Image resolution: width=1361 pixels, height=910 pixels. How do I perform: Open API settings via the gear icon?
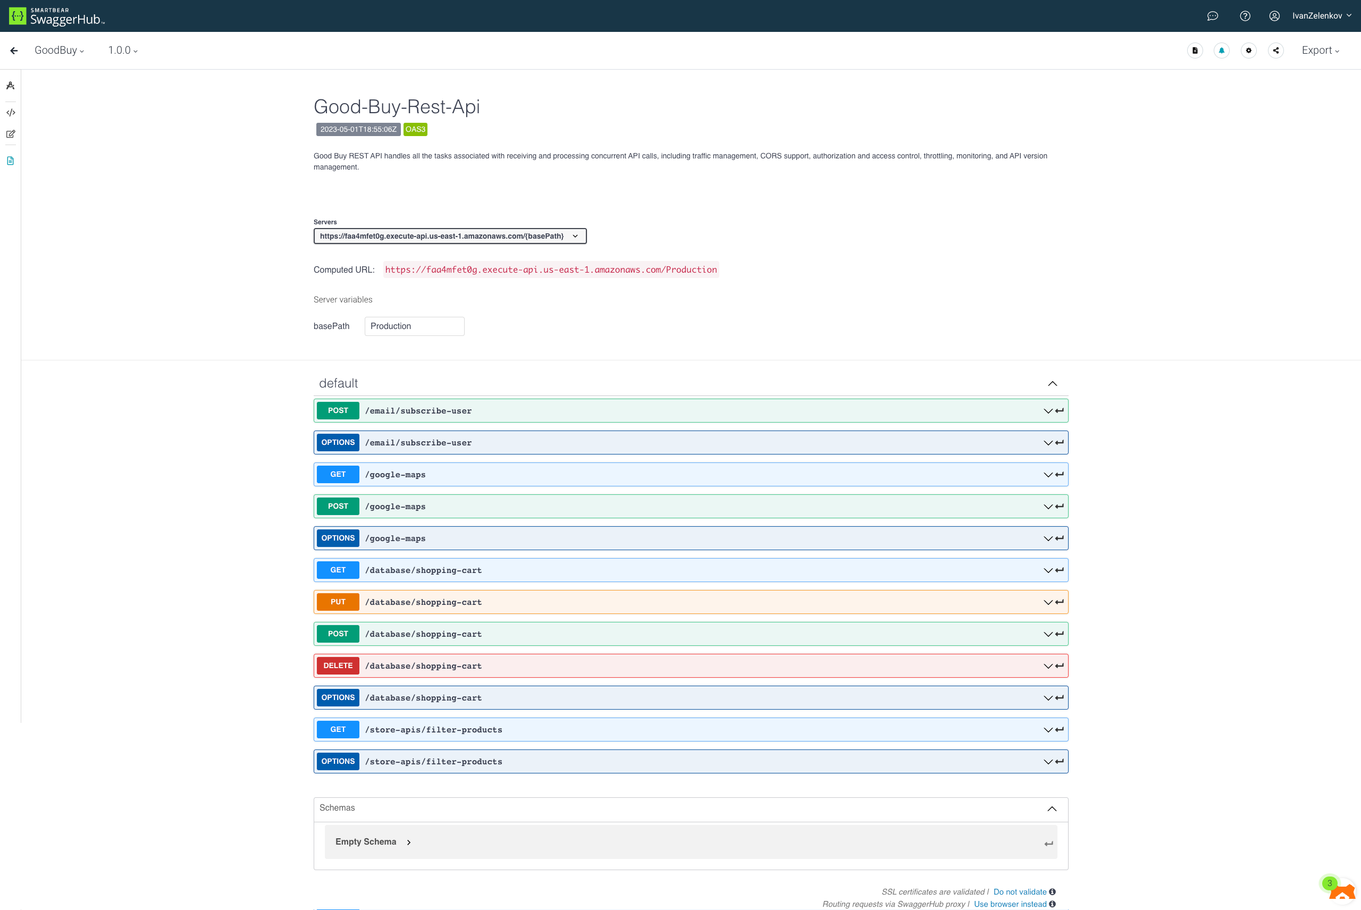click(x=1248, y=50)
